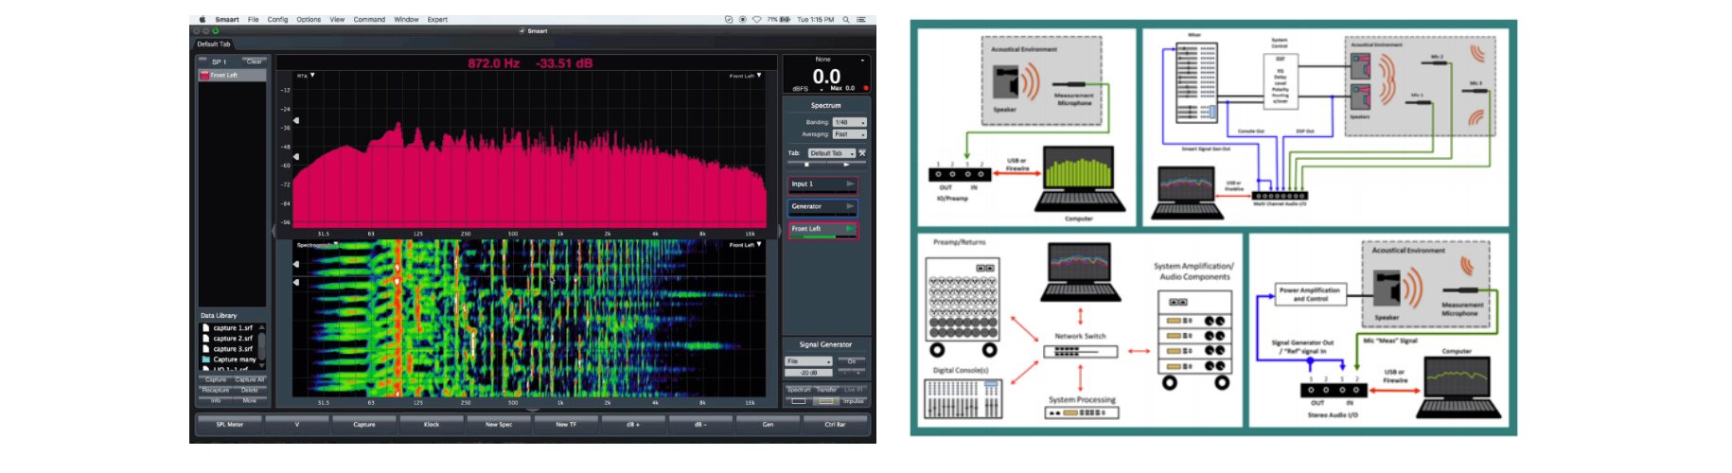
Task: Toggle the Front Left measurement green play arrow
Action: 850,229
